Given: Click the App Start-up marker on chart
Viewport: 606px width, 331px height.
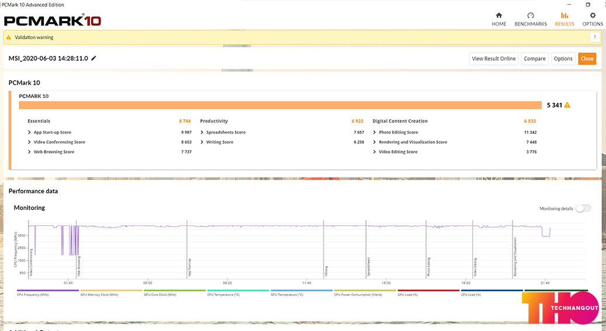Looking at the screenshot, I should [189, 267].
